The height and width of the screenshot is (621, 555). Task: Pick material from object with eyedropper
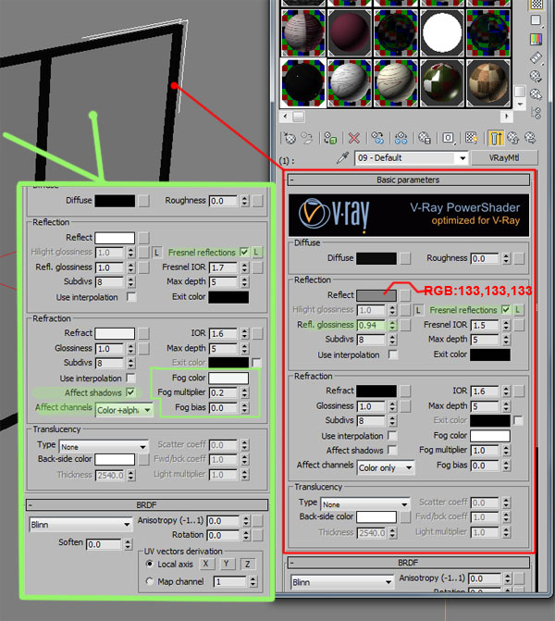[342, 158]
